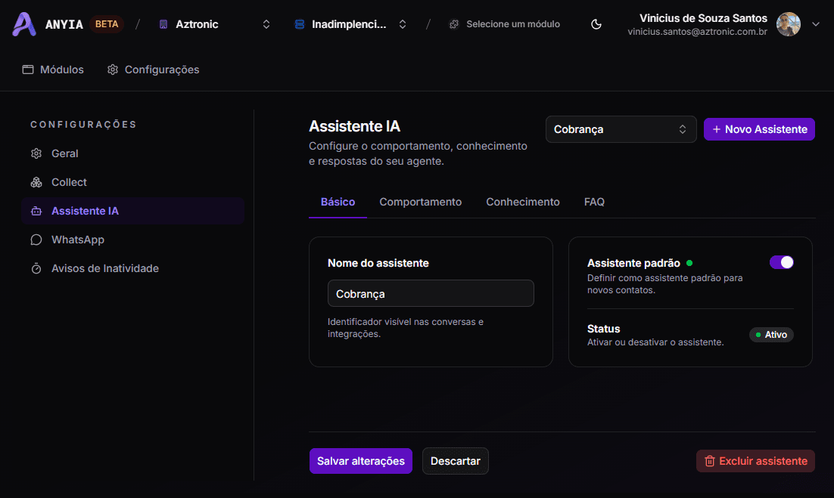The width and height of the screenshot is (834, 498).
Task: Open the Selecione um módulo selector
Action: pyautogui.click(x=504, y=24)
